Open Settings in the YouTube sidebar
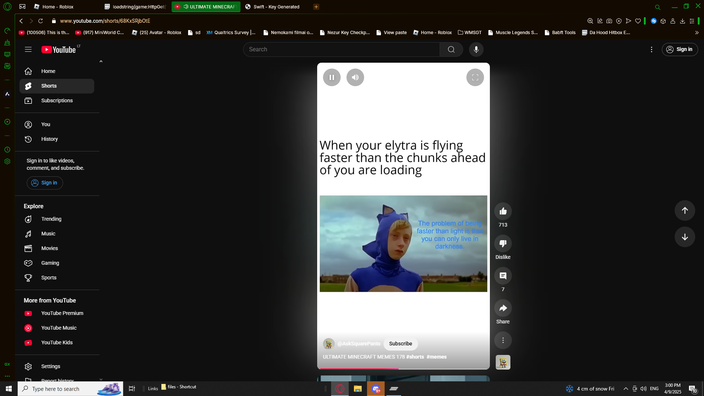704x396 pixels. click(57, 366)
